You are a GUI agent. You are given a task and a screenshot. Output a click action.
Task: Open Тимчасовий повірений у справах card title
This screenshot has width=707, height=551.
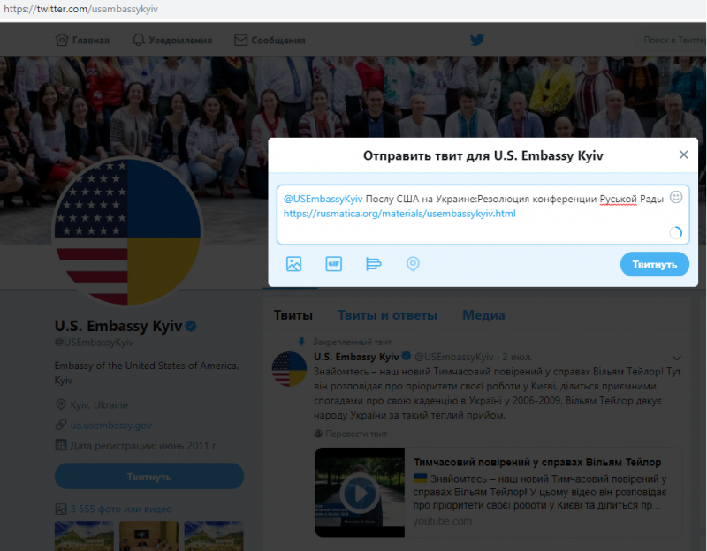tap(537, 462)
